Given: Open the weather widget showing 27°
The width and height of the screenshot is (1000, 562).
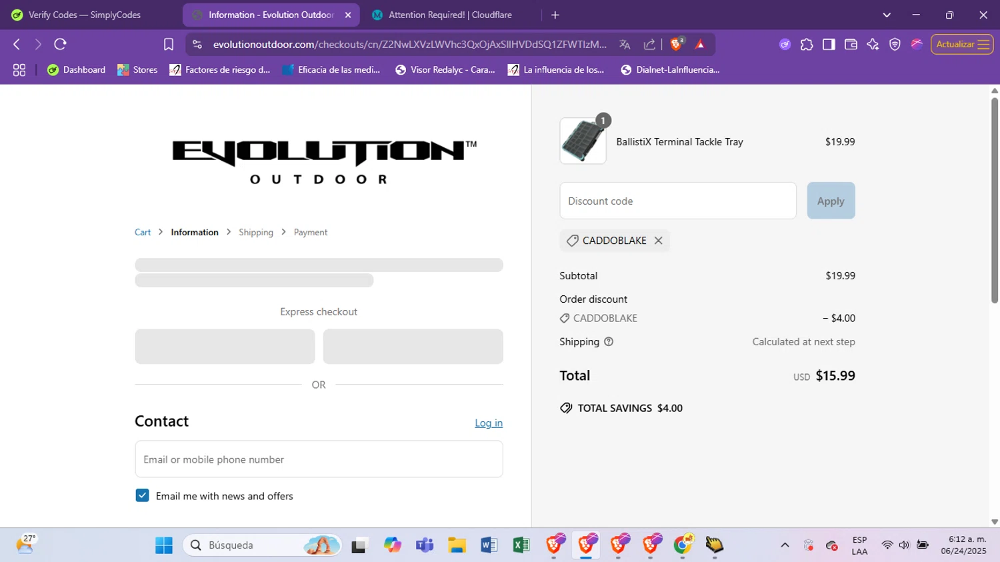Looking at the screenshot, I should [25, 545].
